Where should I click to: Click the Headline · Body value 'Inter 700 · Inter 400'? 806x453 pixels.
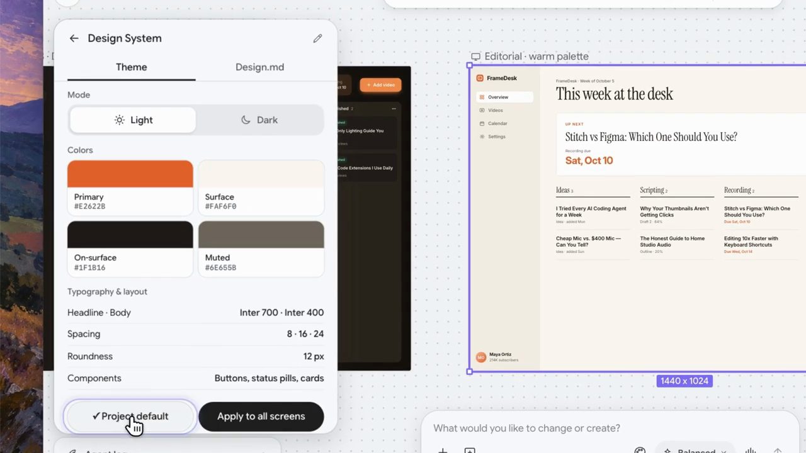point(282,313)
